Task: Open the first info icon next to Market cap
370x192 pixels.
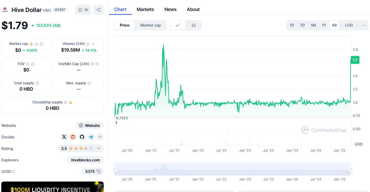Action: click(x=37, y=44)
